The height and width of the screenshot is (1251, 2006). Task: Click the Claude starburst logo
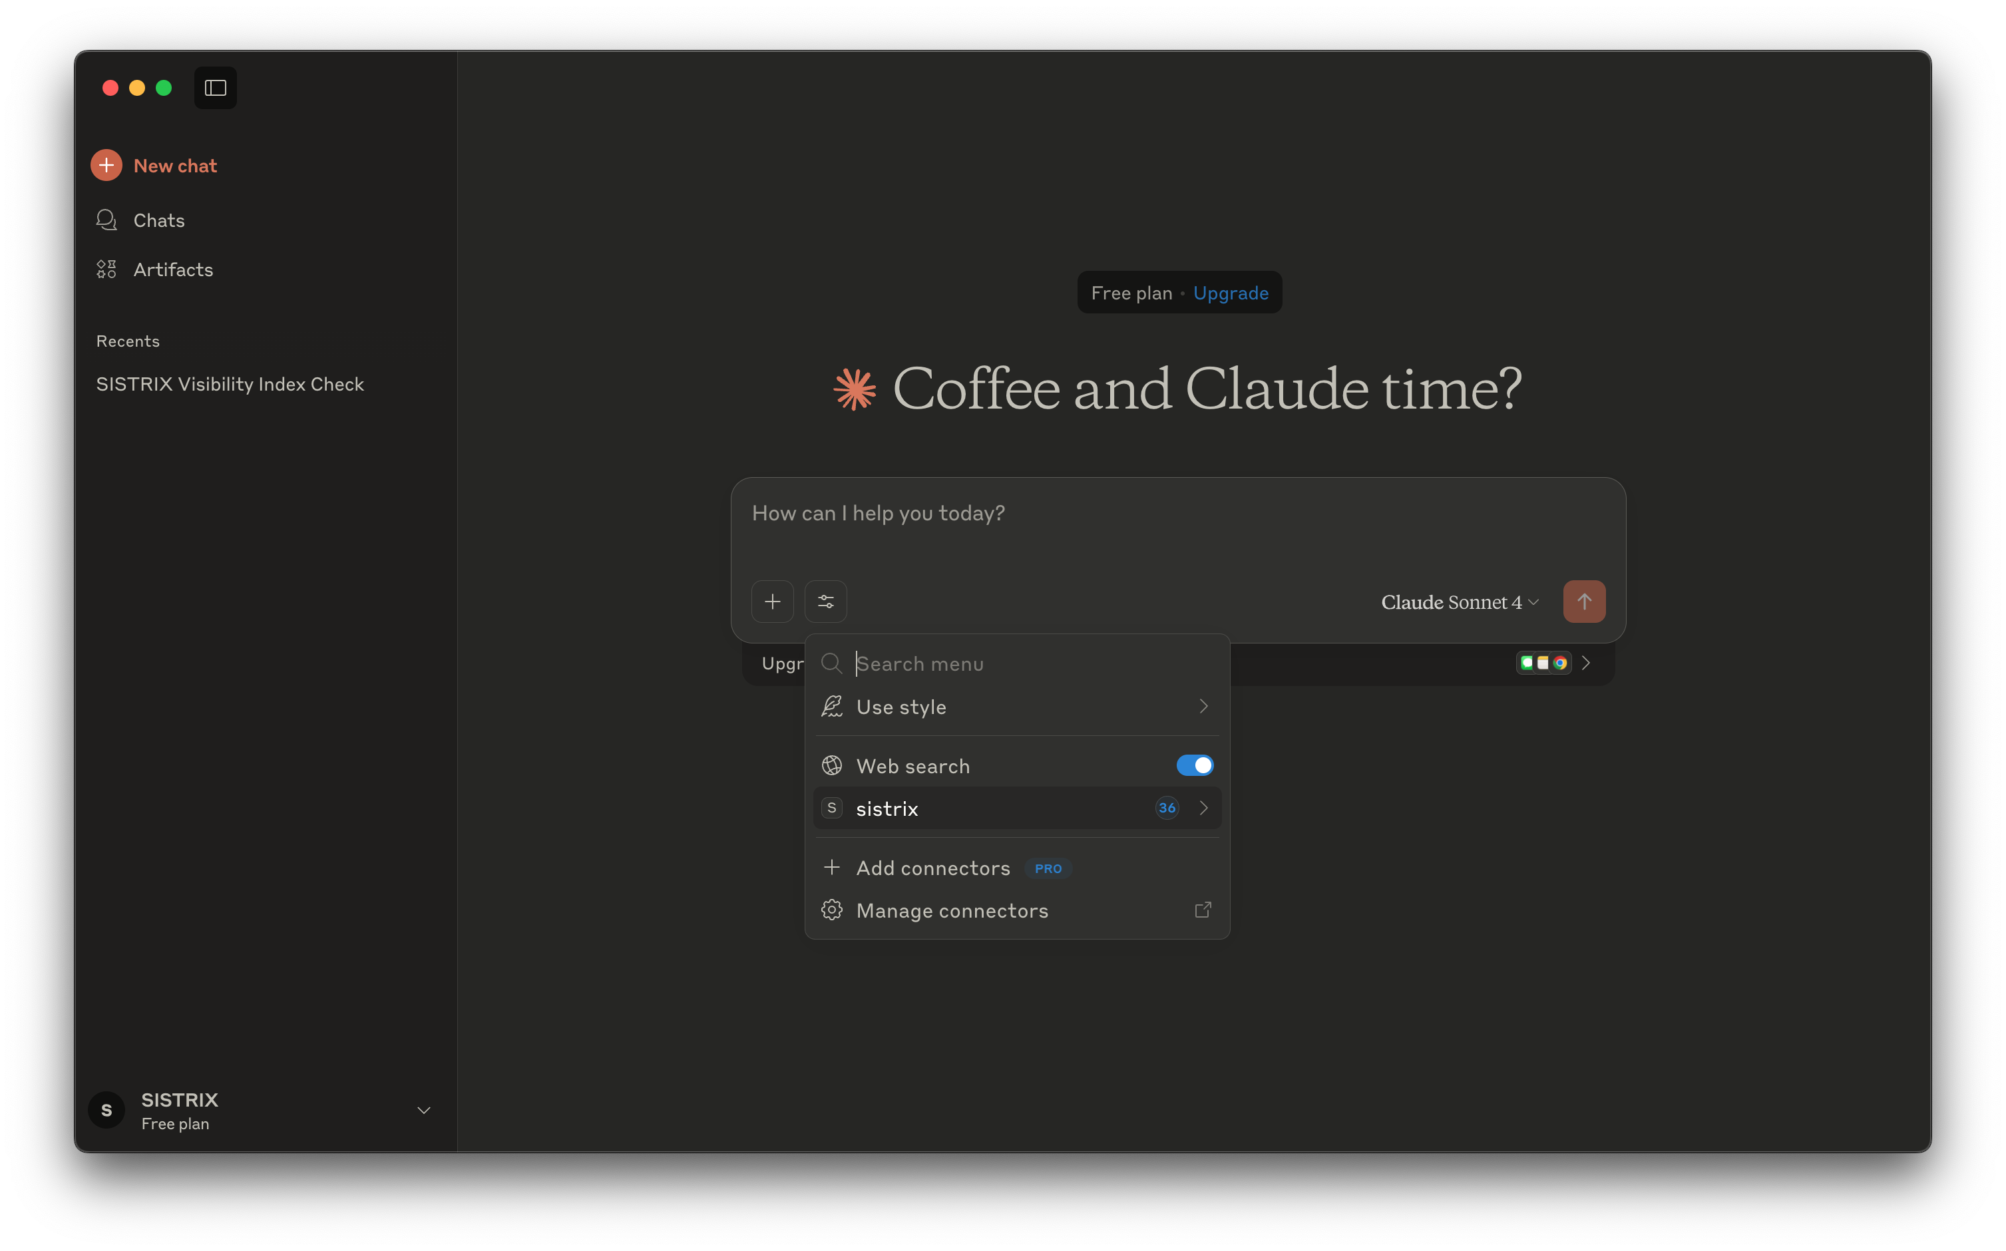(854, 389)
